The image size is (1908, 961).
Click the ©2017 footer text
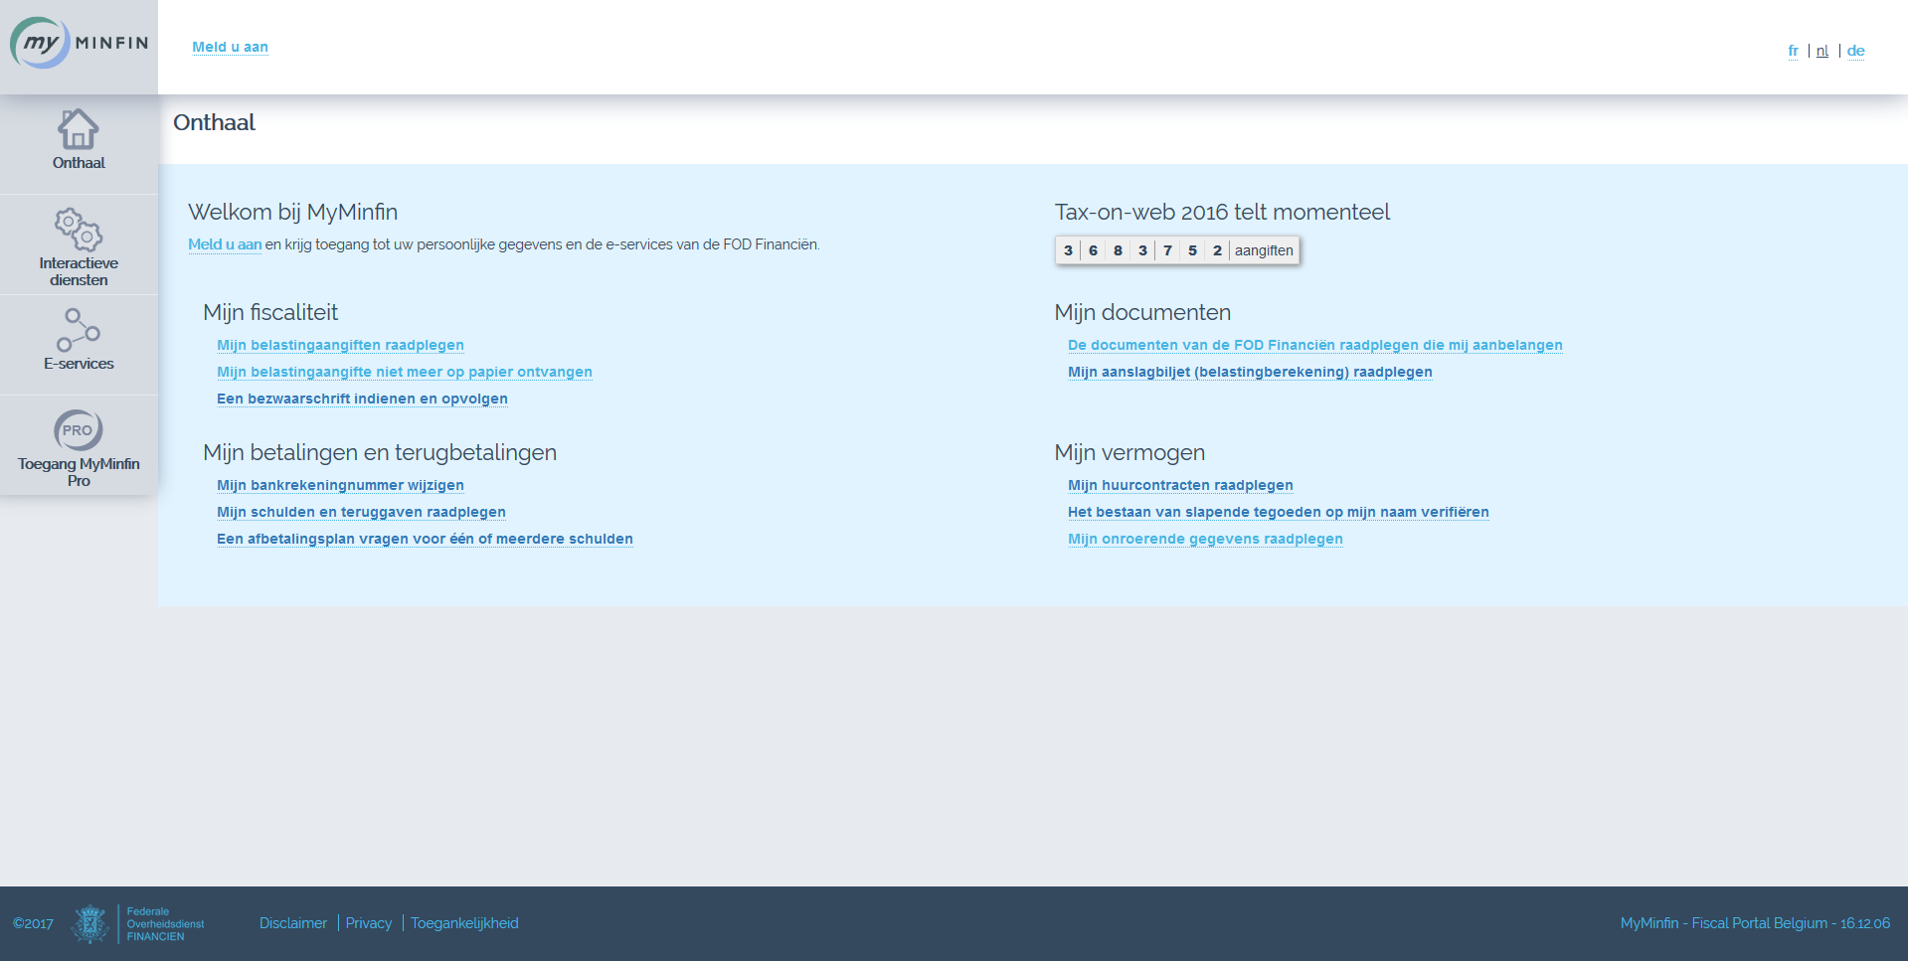click(x=33, y=923)
